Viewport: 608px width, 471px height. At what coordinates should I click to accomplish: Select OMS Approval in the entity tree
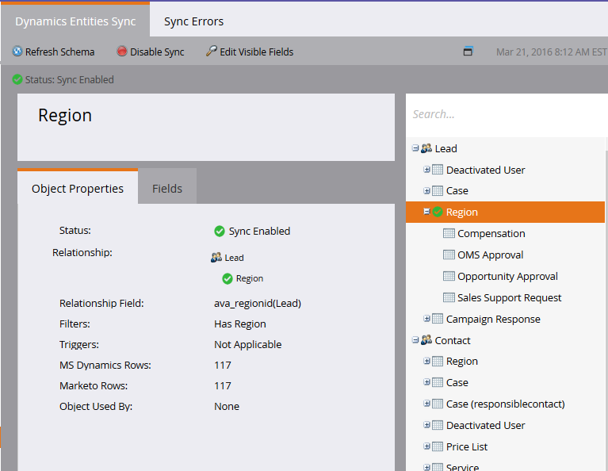click(490, 255)
